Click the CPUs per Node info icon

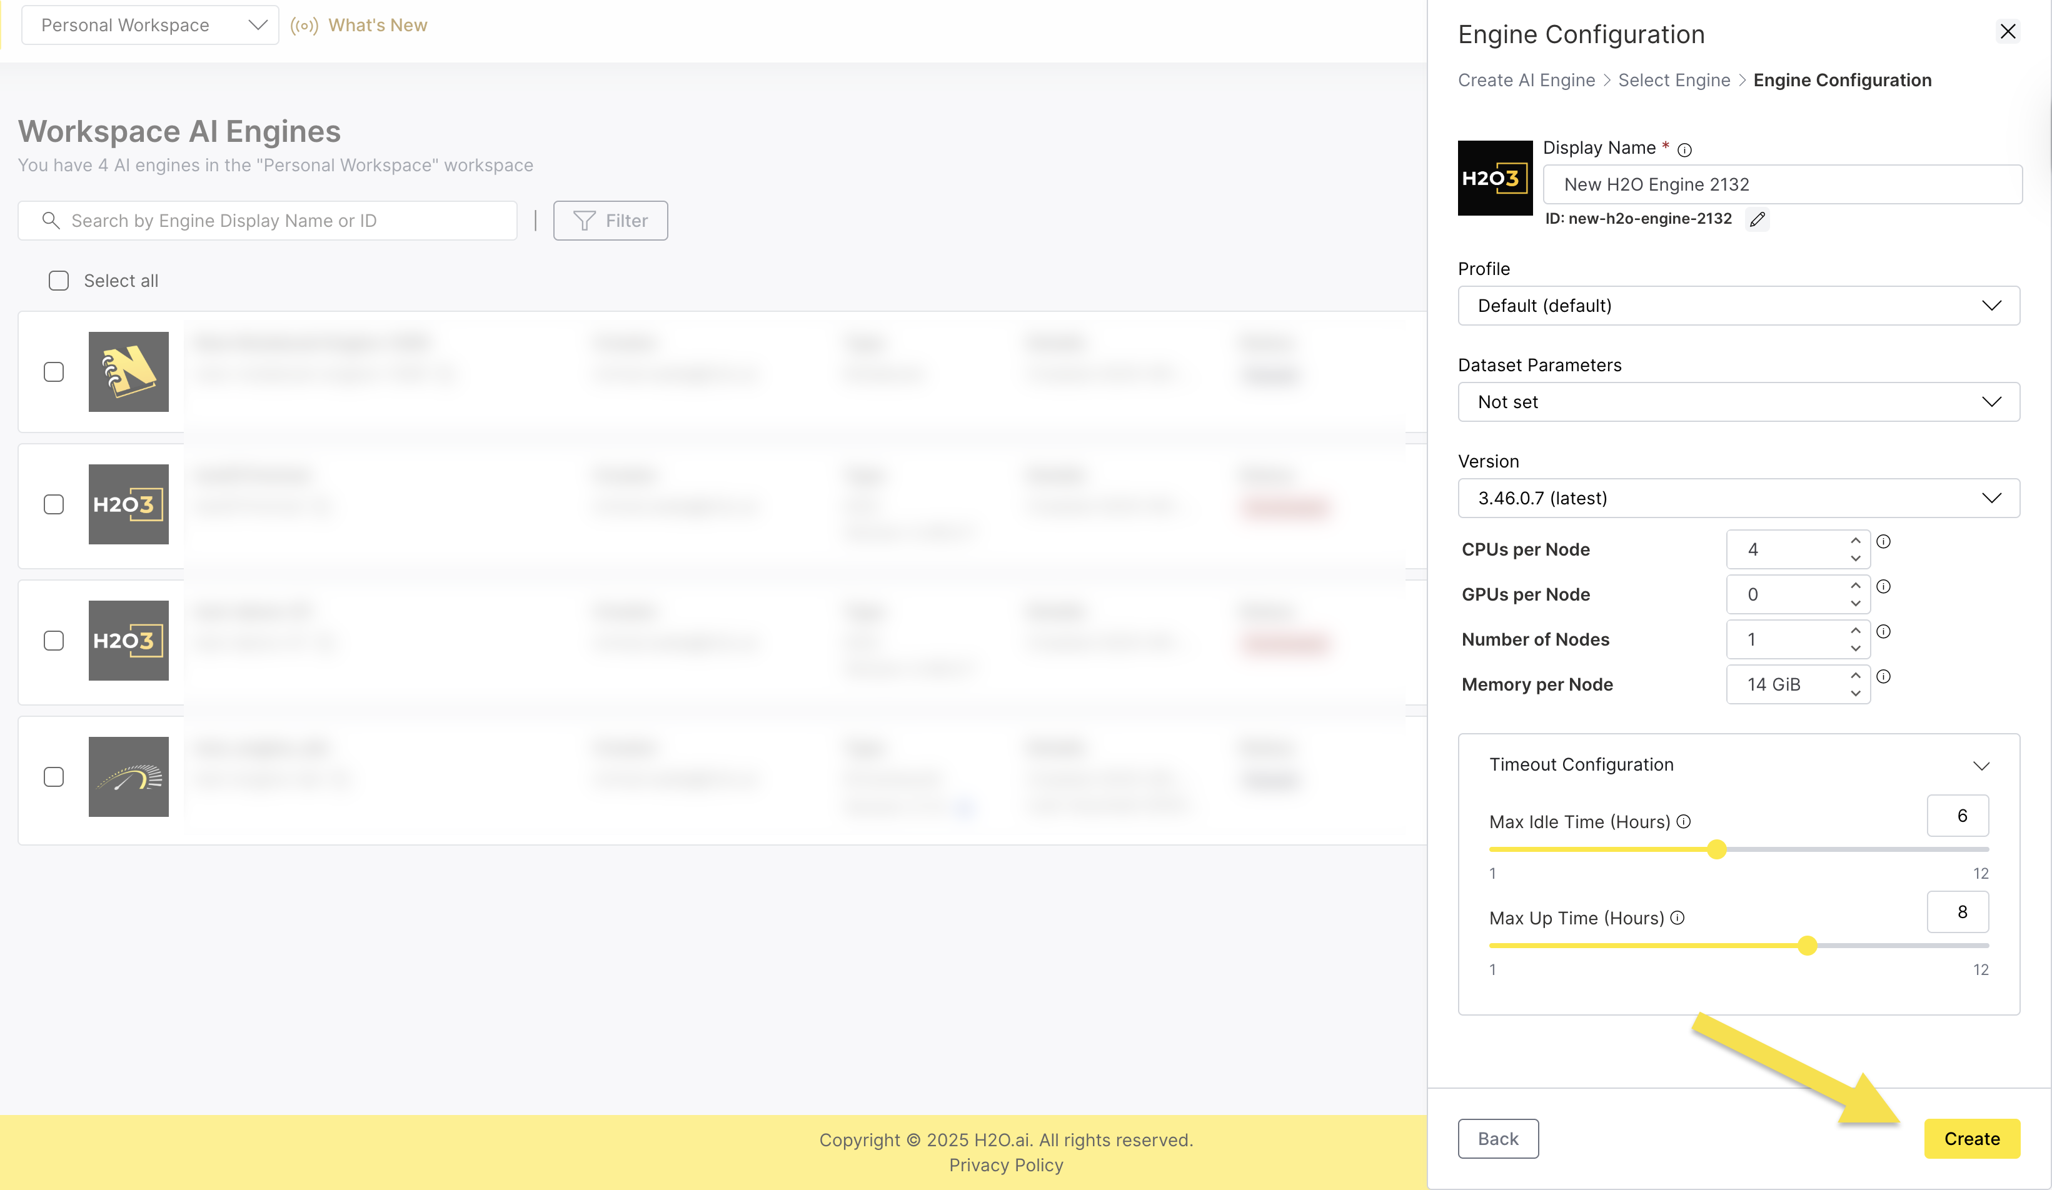pyautogui.click(x=1883, y=541)
